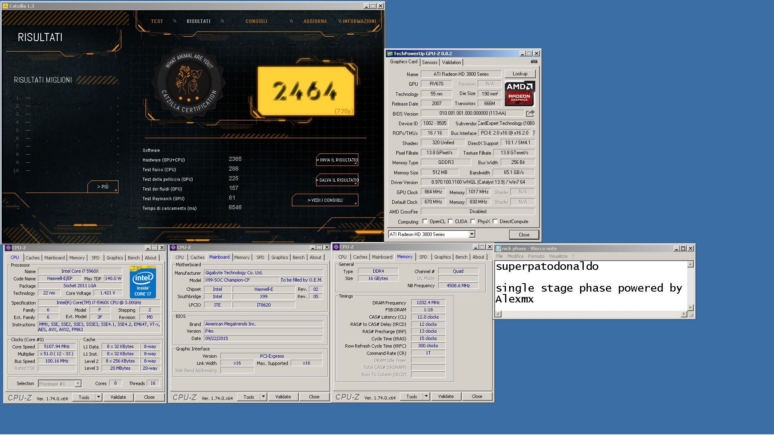Screen dimensions: 774x435
Task: Open Tools dropdown arrow in Memory CPU-Z window
Action: pyautogui.click(x=426, y=396)
